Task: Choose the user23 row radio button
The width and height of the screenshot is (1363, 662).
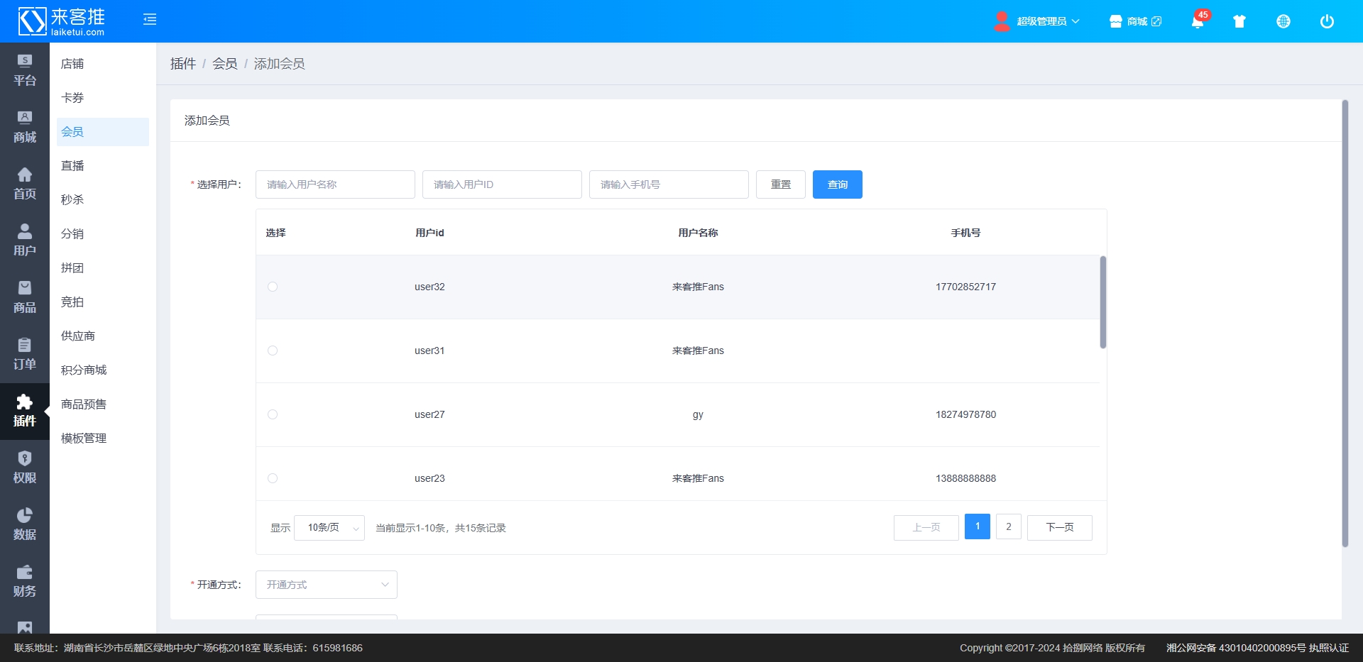Action: click(x=273, y=478)
